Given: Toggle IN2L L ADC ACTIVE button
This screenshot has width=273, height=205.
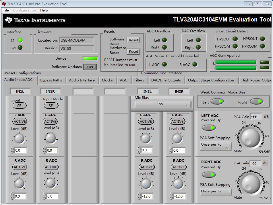Looking at the screenshot, I should tap(146, 121).
